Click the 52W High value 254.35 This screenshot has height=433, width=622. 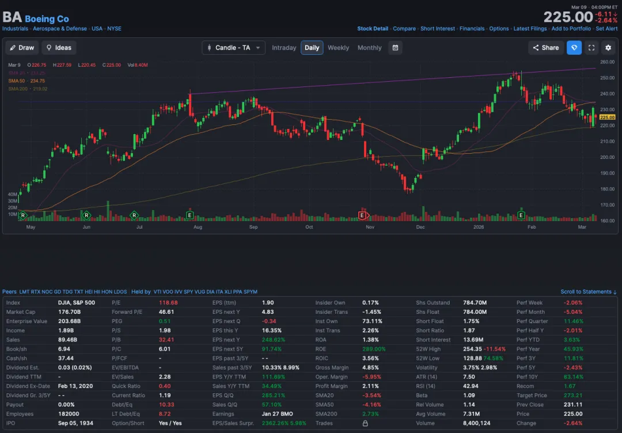click(472, 349)
